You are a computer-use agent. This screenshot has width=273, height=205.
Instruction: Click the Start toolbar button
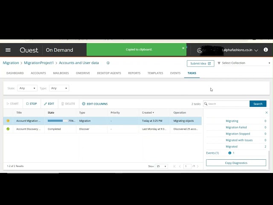click(13, 104)
